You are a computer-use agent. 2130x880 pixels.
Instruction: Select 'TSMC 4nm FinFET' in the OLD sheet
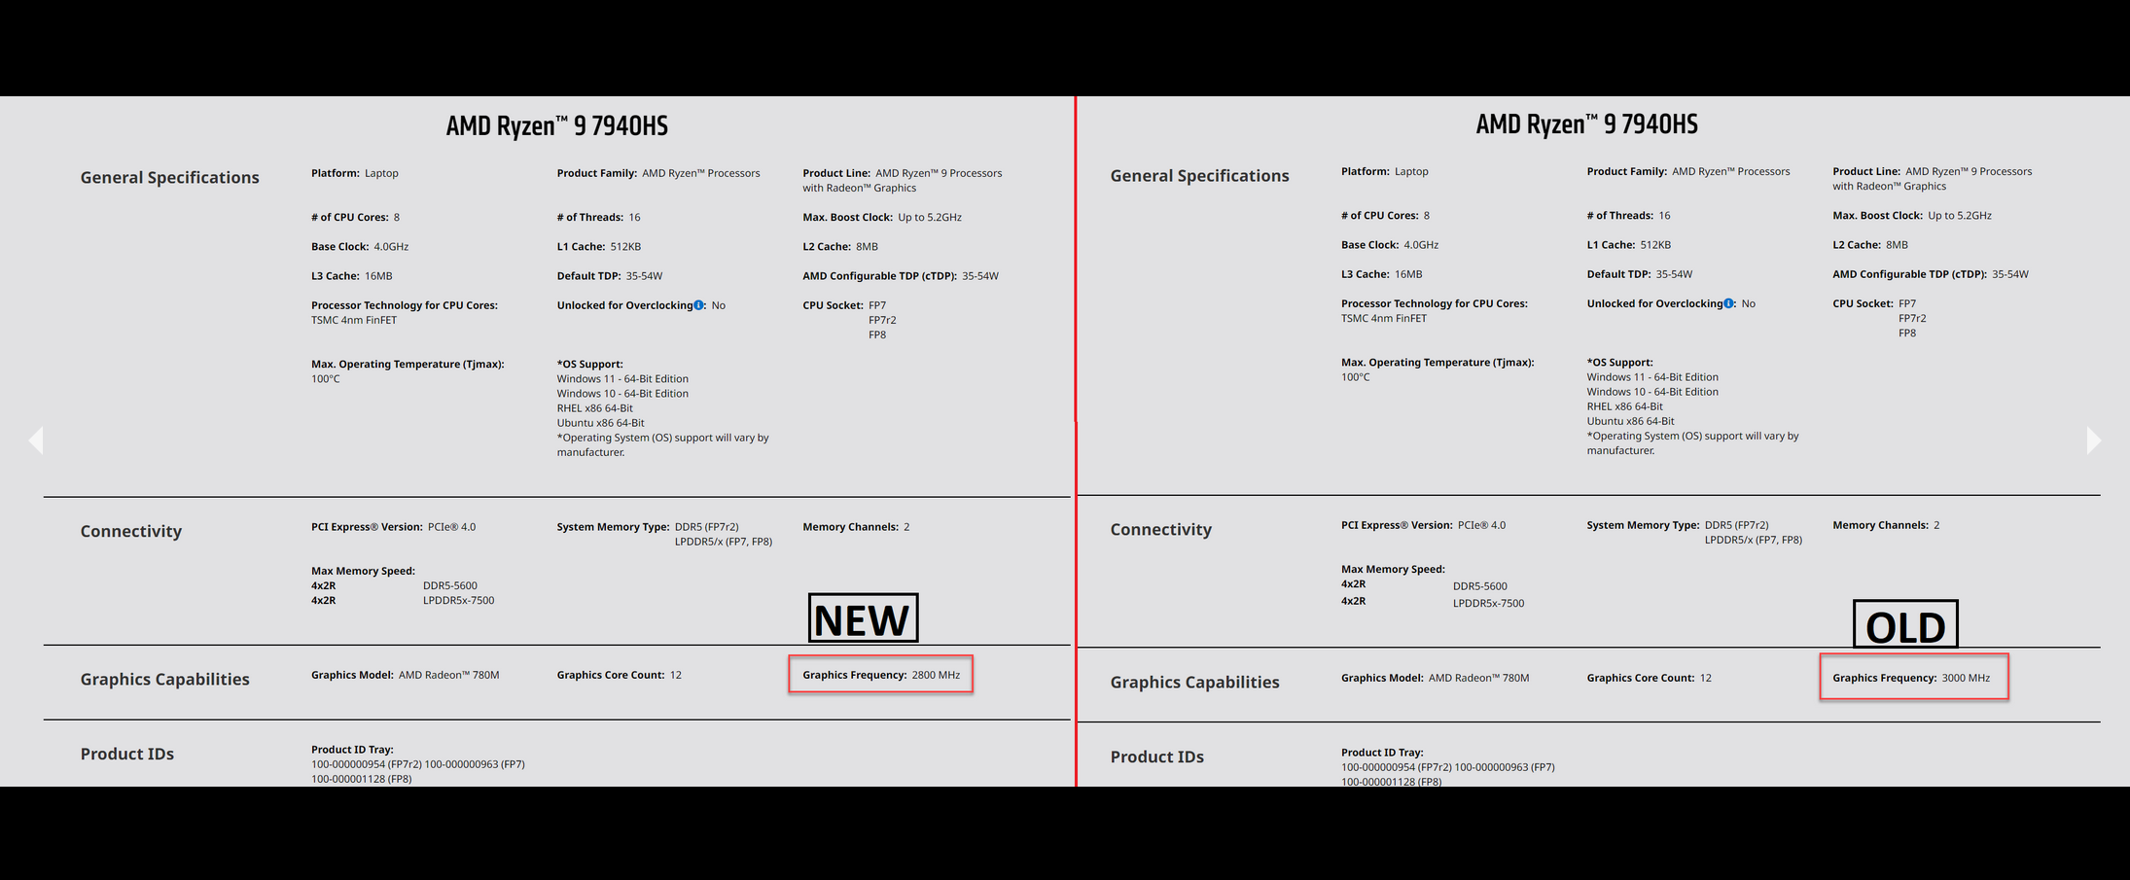coord(1384,318)
